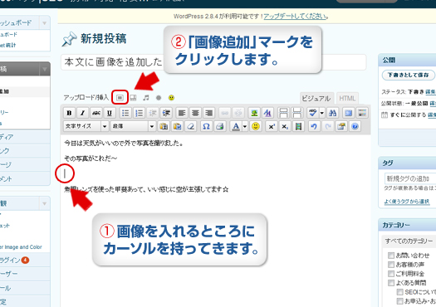Click the paste as plain text icon
The image size is (436, 307).
pos(164,126)
